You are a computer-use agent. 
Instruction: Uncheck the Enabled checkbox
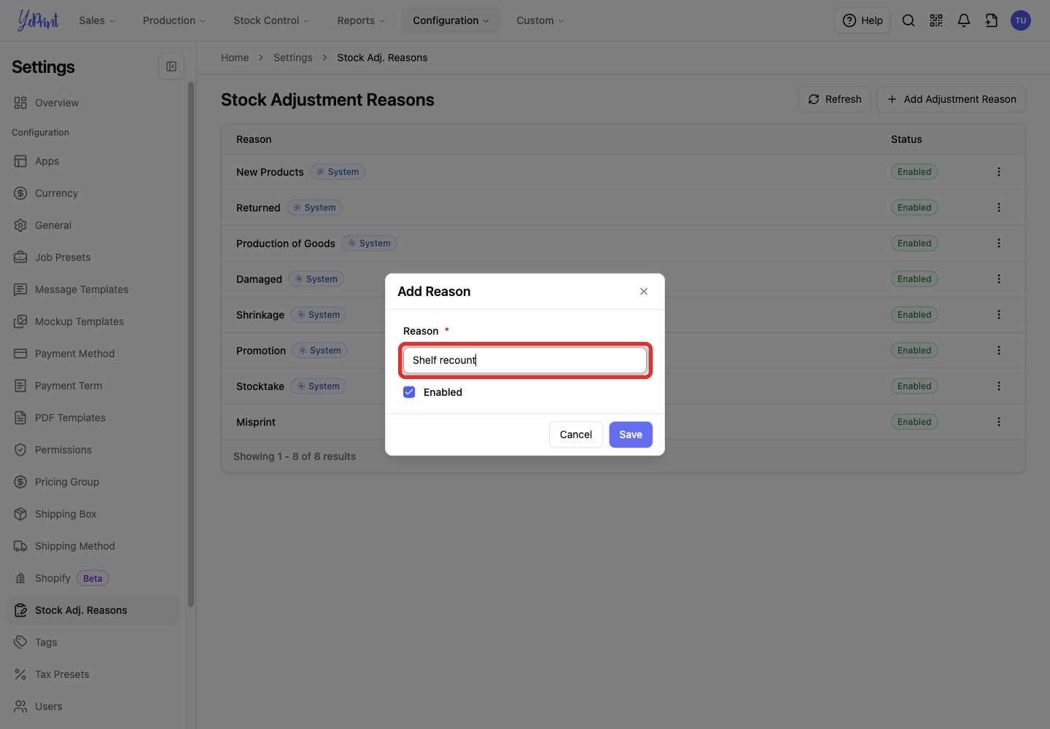[x=409, y=392]
